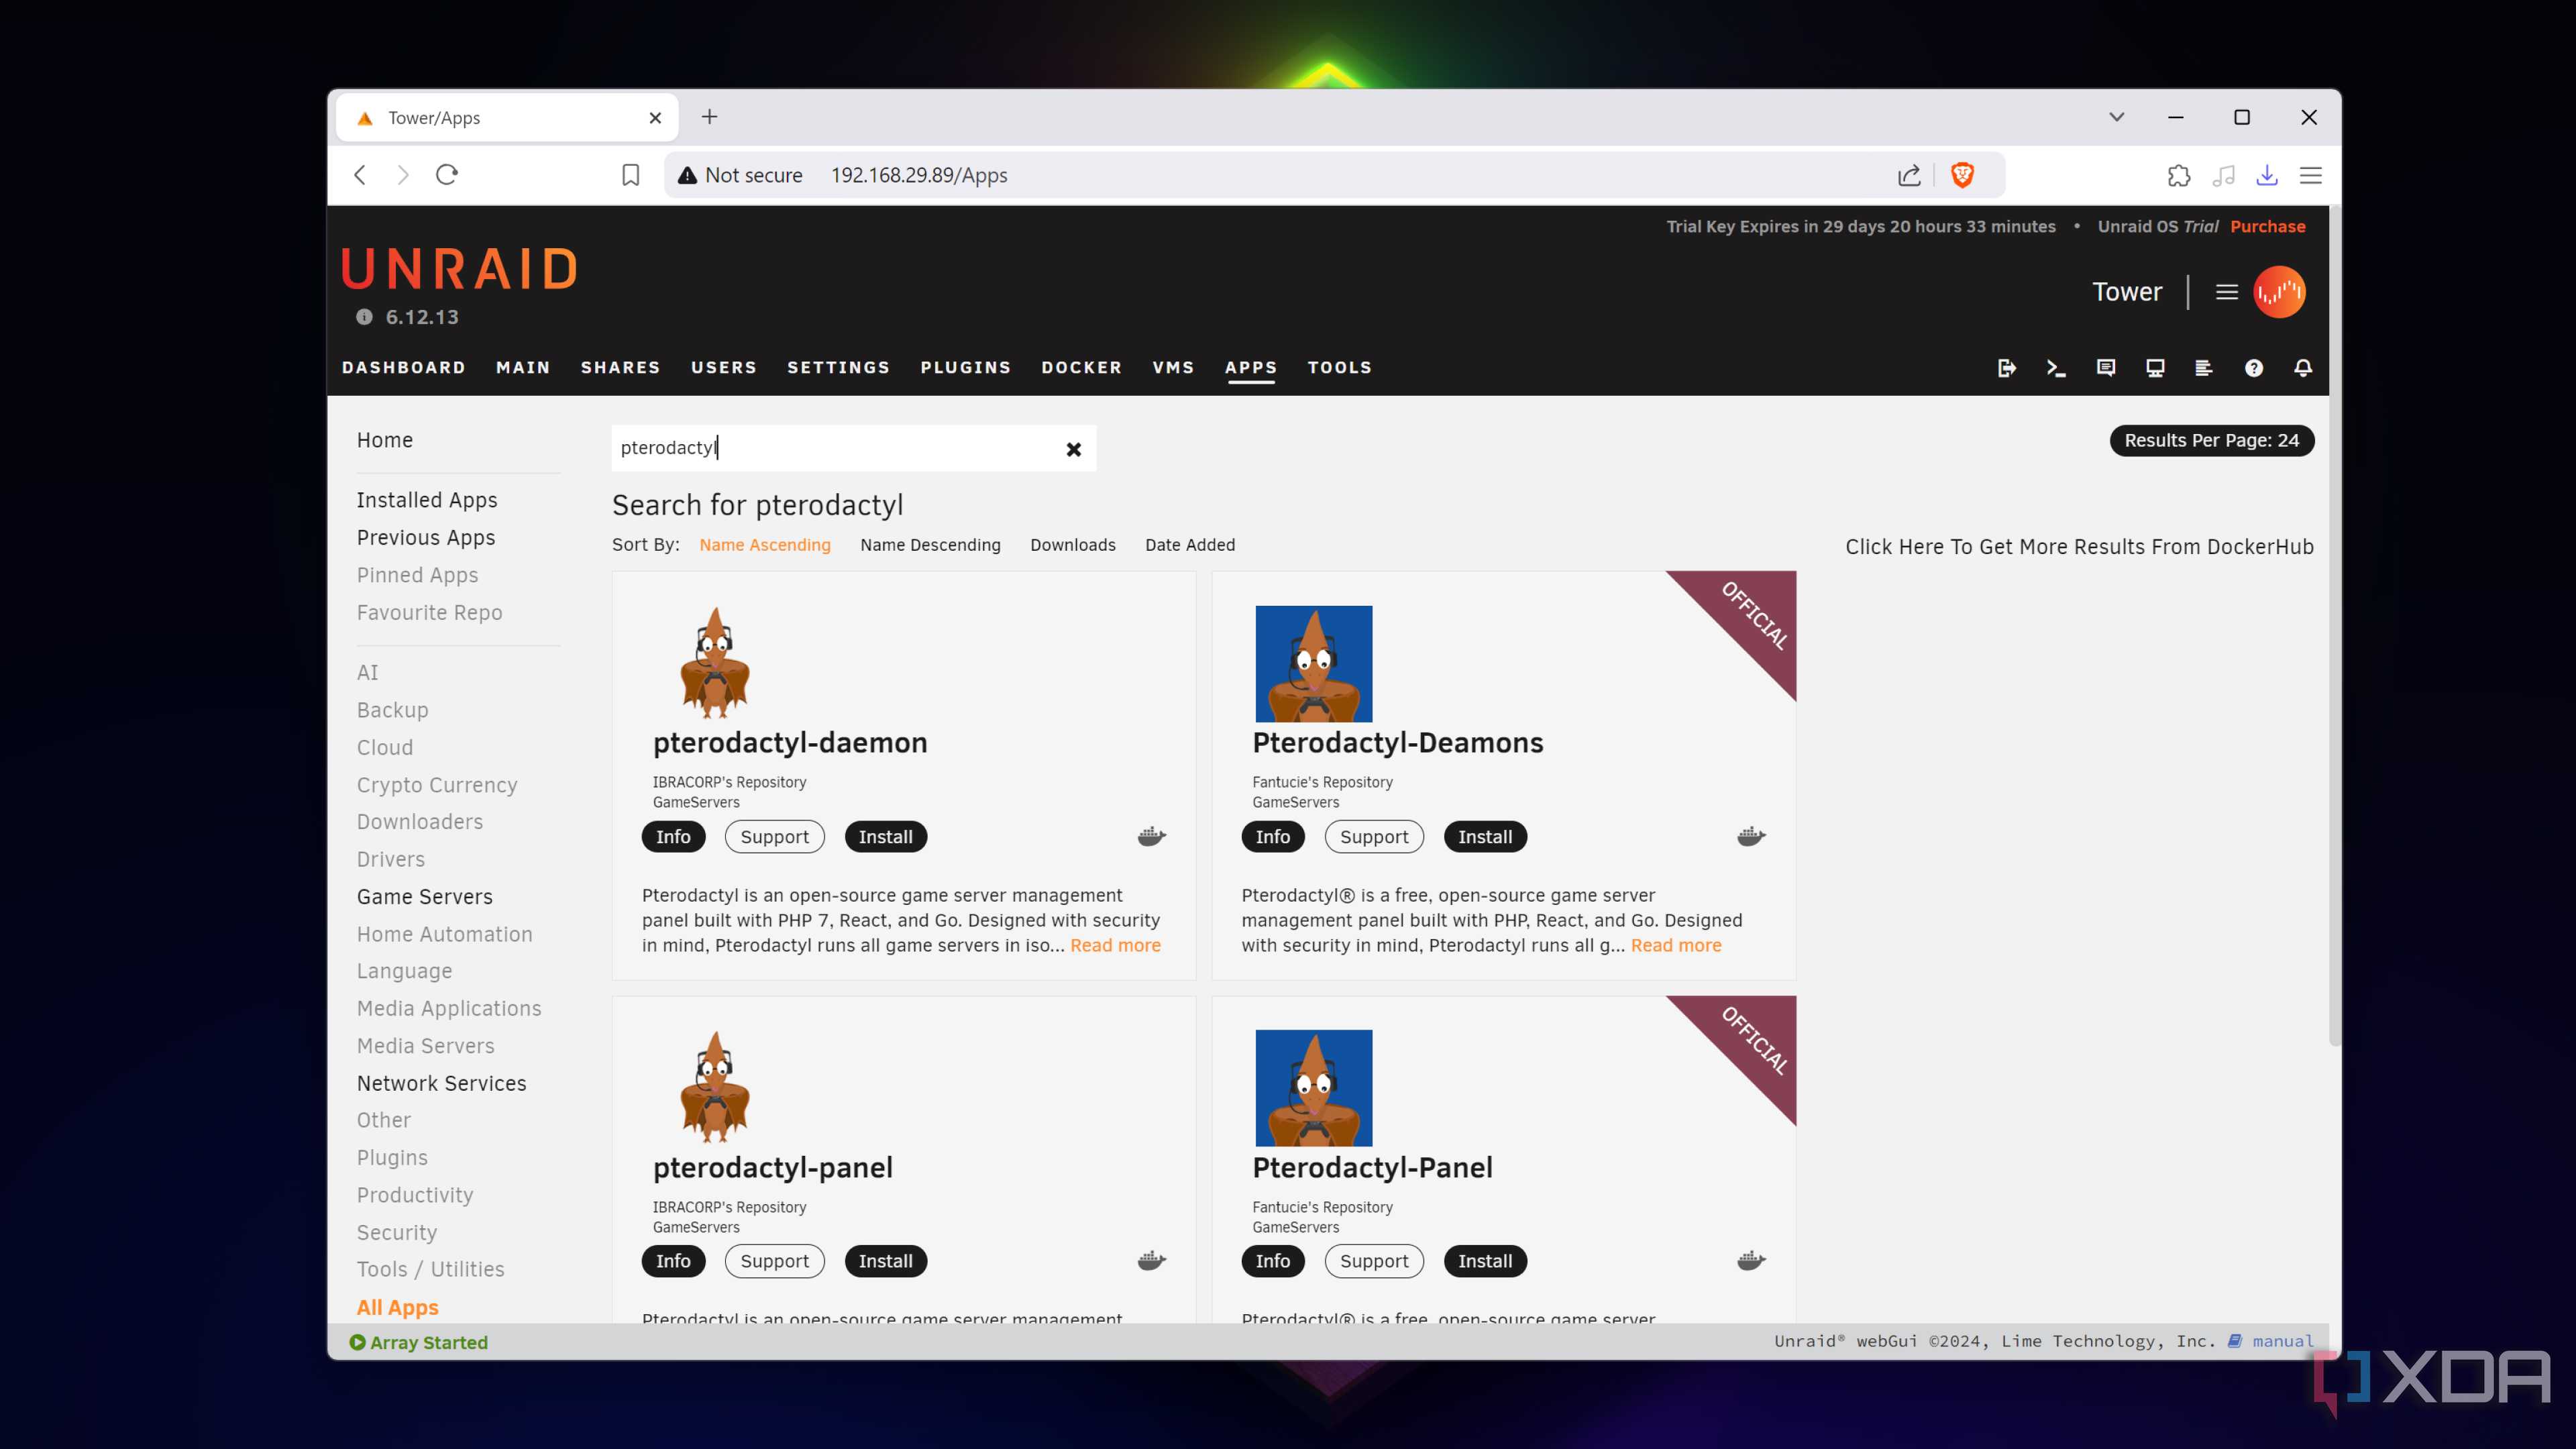Click the version info icon beside 6.12.13
Image resolution: width=2576 pixels, height=1449 pixels.
coord(364,317)
